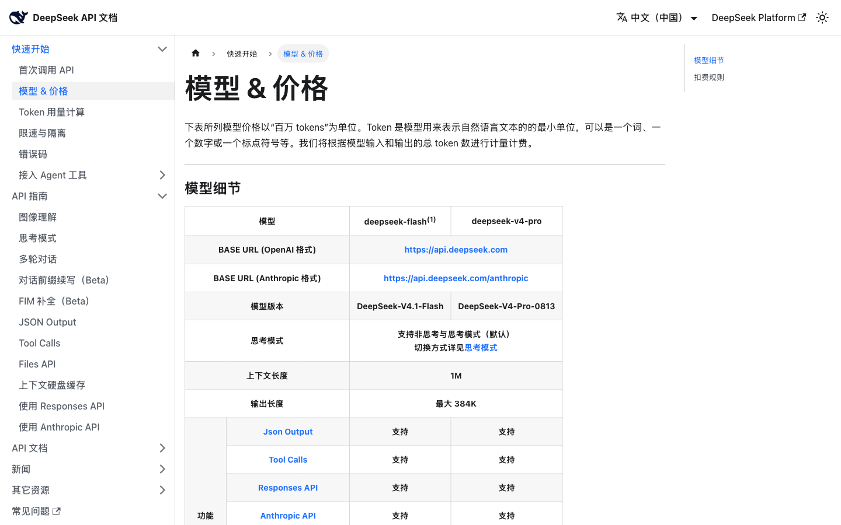The width and height of the screenshot is (841, 525).
Task: Open the 错误码 sidebar item
Action: pyautogui.click(x=93, y=154)
